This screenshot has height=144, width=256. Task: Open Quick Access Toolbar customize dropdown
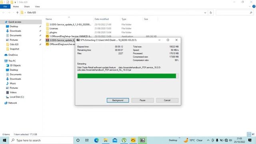pos(15,2)
